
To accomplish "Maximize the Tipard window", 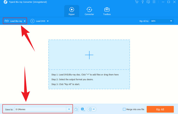I will 169,2.
